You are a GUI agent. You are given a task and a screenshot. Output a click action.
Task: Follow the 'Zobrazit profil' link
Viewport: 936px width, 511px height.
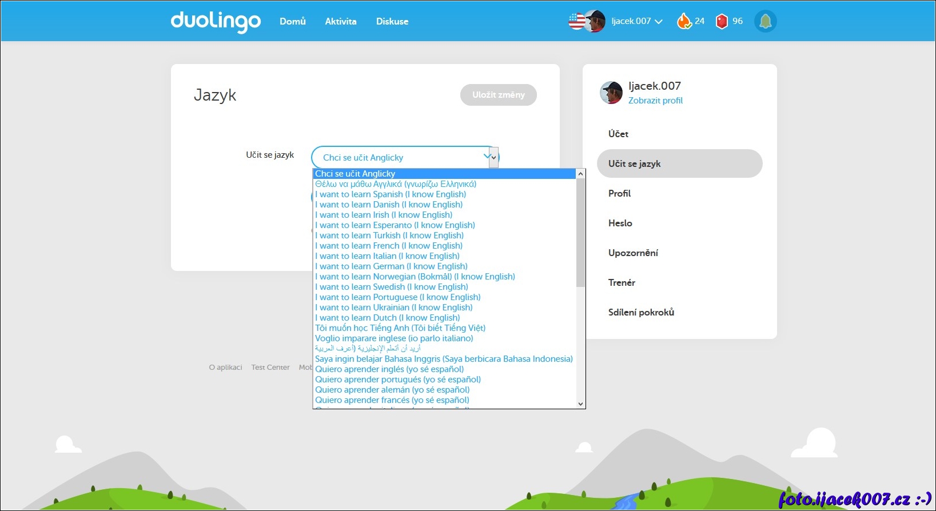pos(655,101)
